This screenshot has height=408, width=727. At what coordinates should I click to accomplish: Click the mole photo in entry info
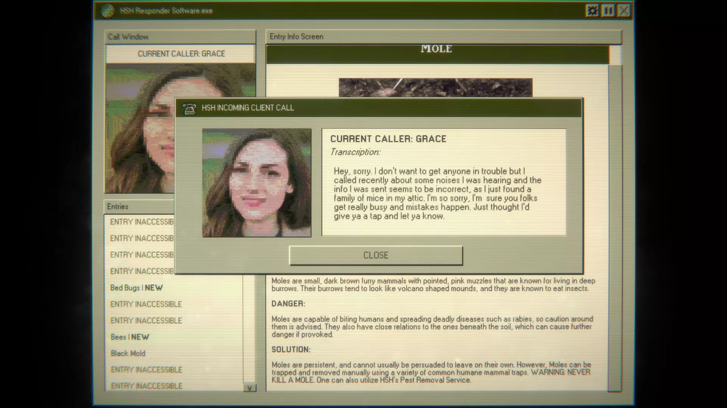tap(435, 88)
